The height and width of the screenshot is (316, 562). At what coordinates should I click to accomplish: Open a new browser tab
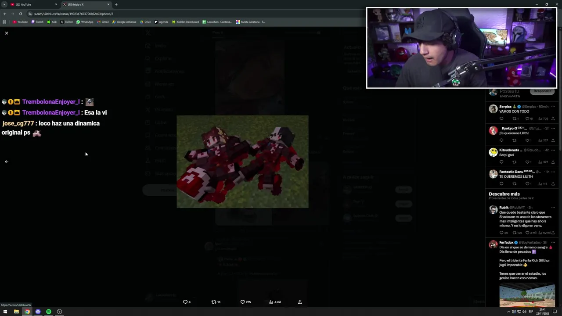tap(116, 4)
